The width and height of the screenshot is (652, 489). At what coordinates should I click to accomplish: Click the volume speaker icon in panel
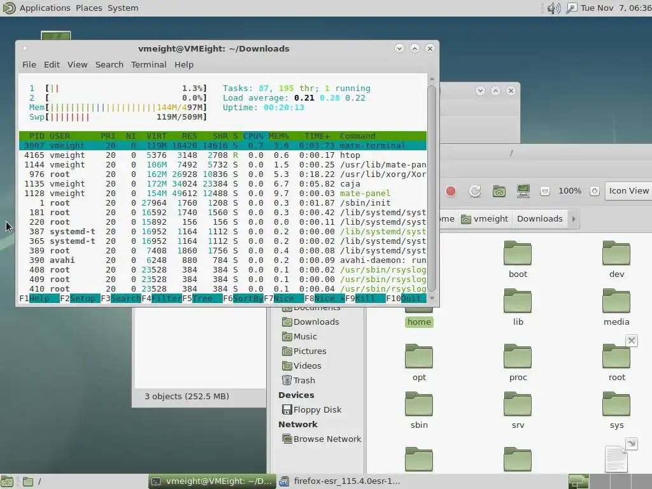coord(553,8)
